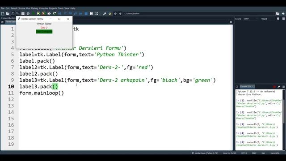Click the Mem 88% status entry
The image size is (286, 161).
coord(275,153)
